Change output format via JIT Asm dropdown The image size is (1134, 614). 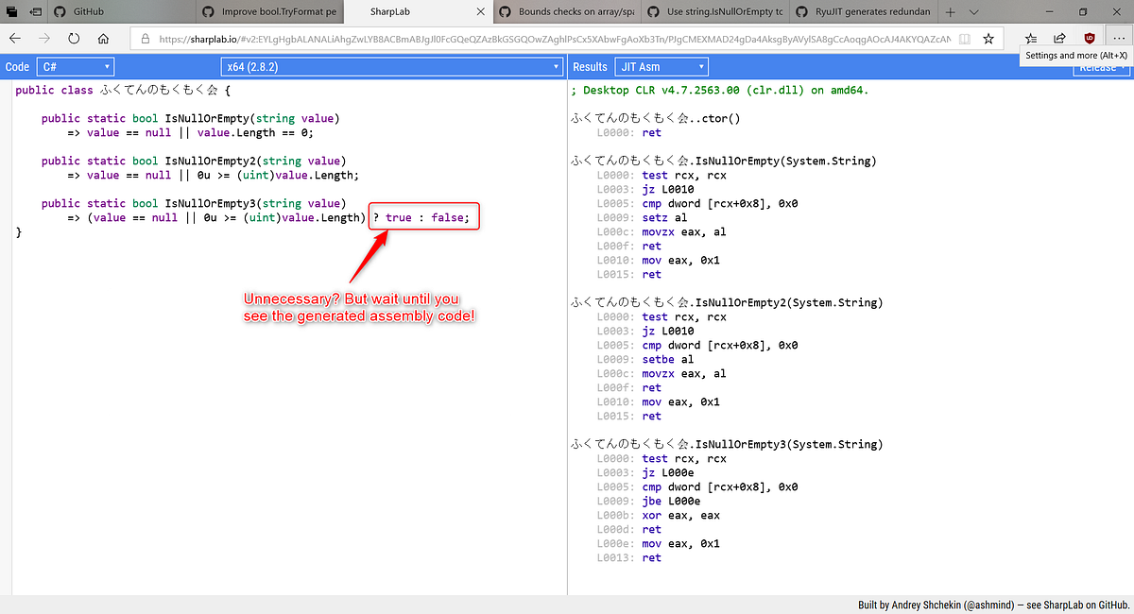tap(662, 66)
